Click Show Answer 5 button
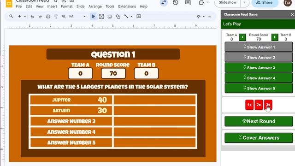Screen dimensions: 295x166 coord(259,88)
